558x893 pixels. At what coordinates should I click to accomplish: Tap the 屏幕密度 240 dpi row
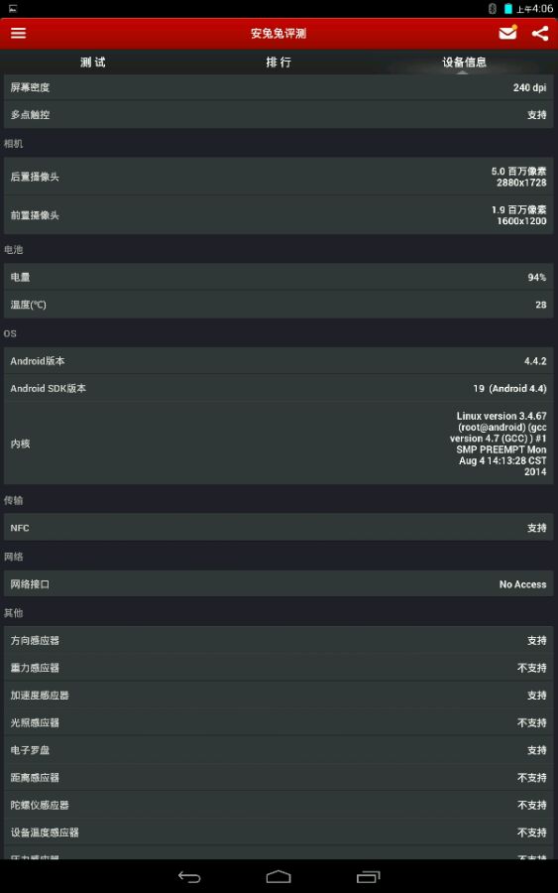point(279,87)
